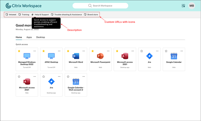Unfavorite Microsoft Powerpoint star
The width and height of the screenshot is (201, 121).
point(92,51)
